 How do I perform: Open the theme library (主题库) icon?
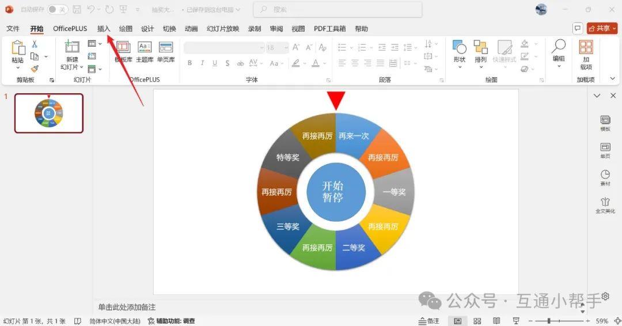click(145, 47)
